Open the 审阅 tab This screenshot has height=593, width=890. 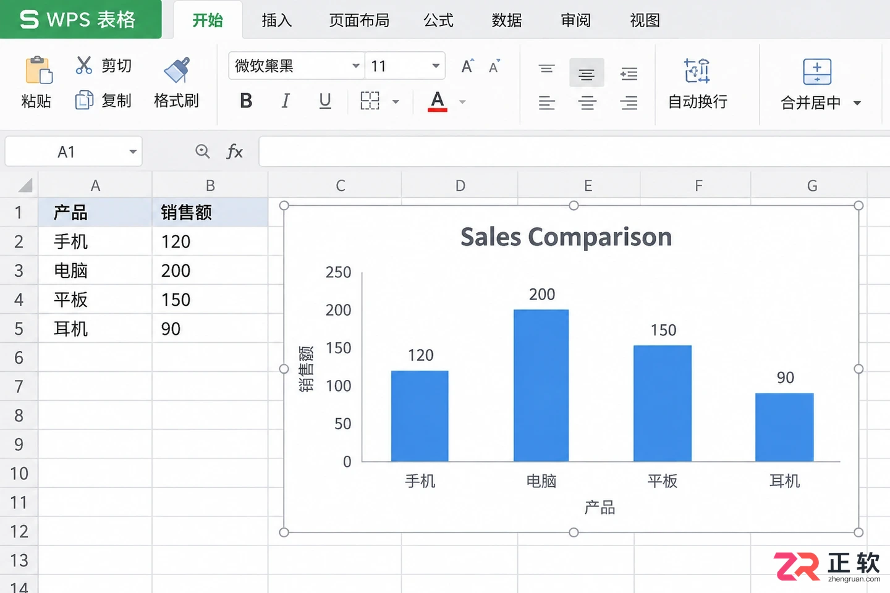click(x=576, y=20)
